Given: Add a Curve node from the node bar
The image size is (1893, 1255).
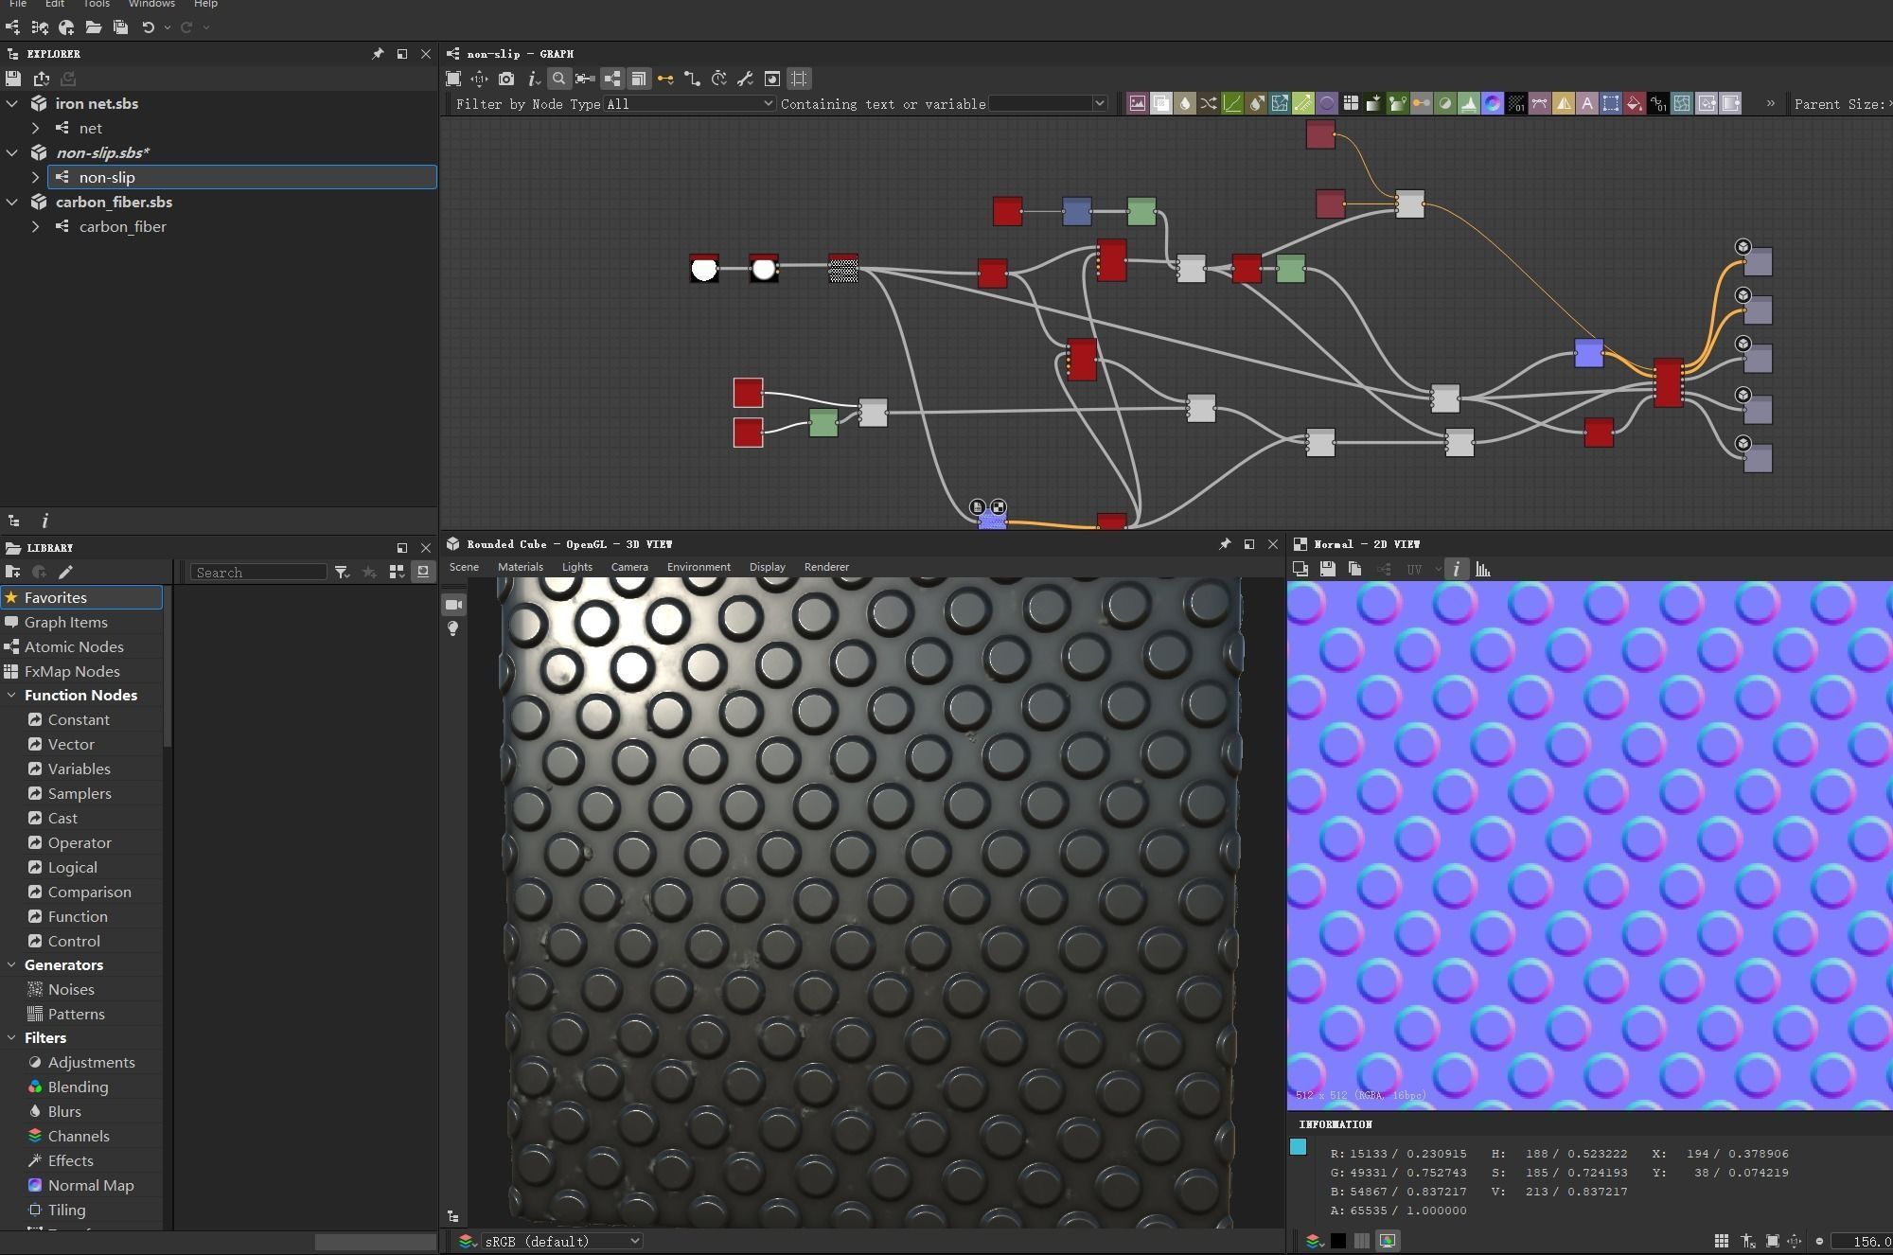Looking at the screenshot, I should (1232, 104).
